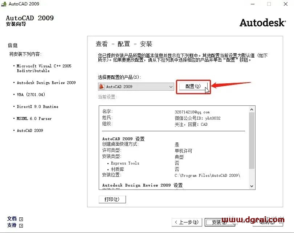Click the 创建桌面快捷方式 settings row
Image resolution: width=294 pixels, height=233 pixels.
173,144
